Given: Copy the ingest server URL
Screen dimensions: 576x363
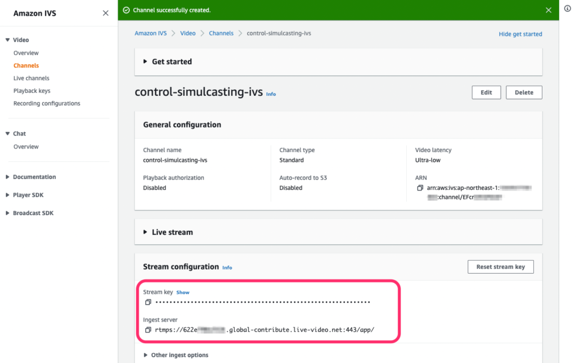Looking at the screenshot, I should click(x=148, y=329).
